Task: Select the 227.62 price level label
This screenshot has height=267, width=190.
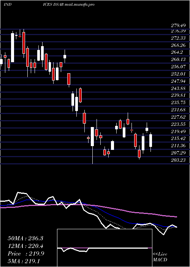Action: (x=178, y=117)
